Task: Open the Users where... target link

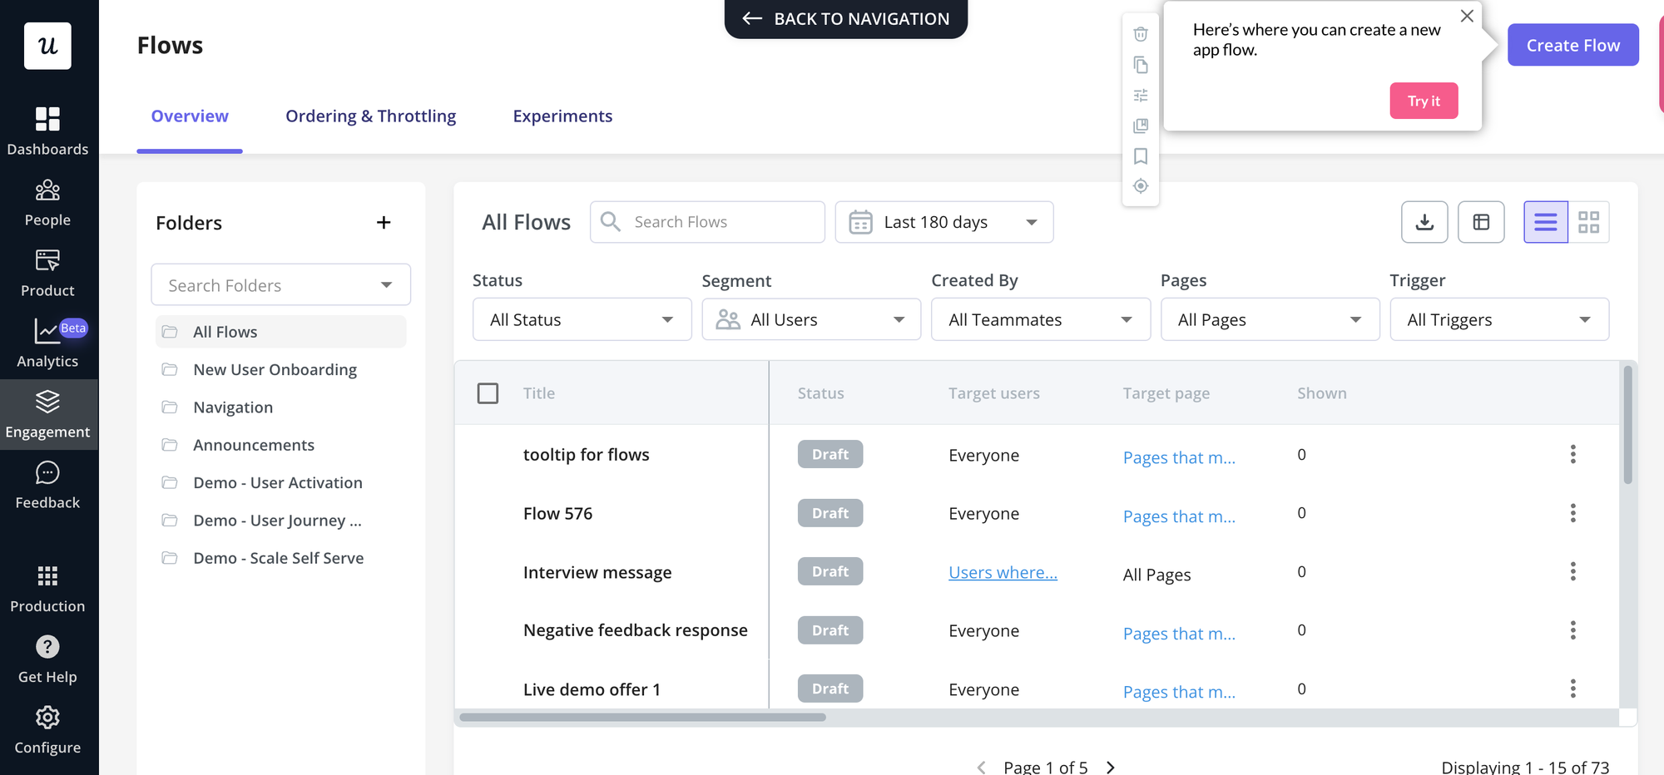Action: [1003, 572]
